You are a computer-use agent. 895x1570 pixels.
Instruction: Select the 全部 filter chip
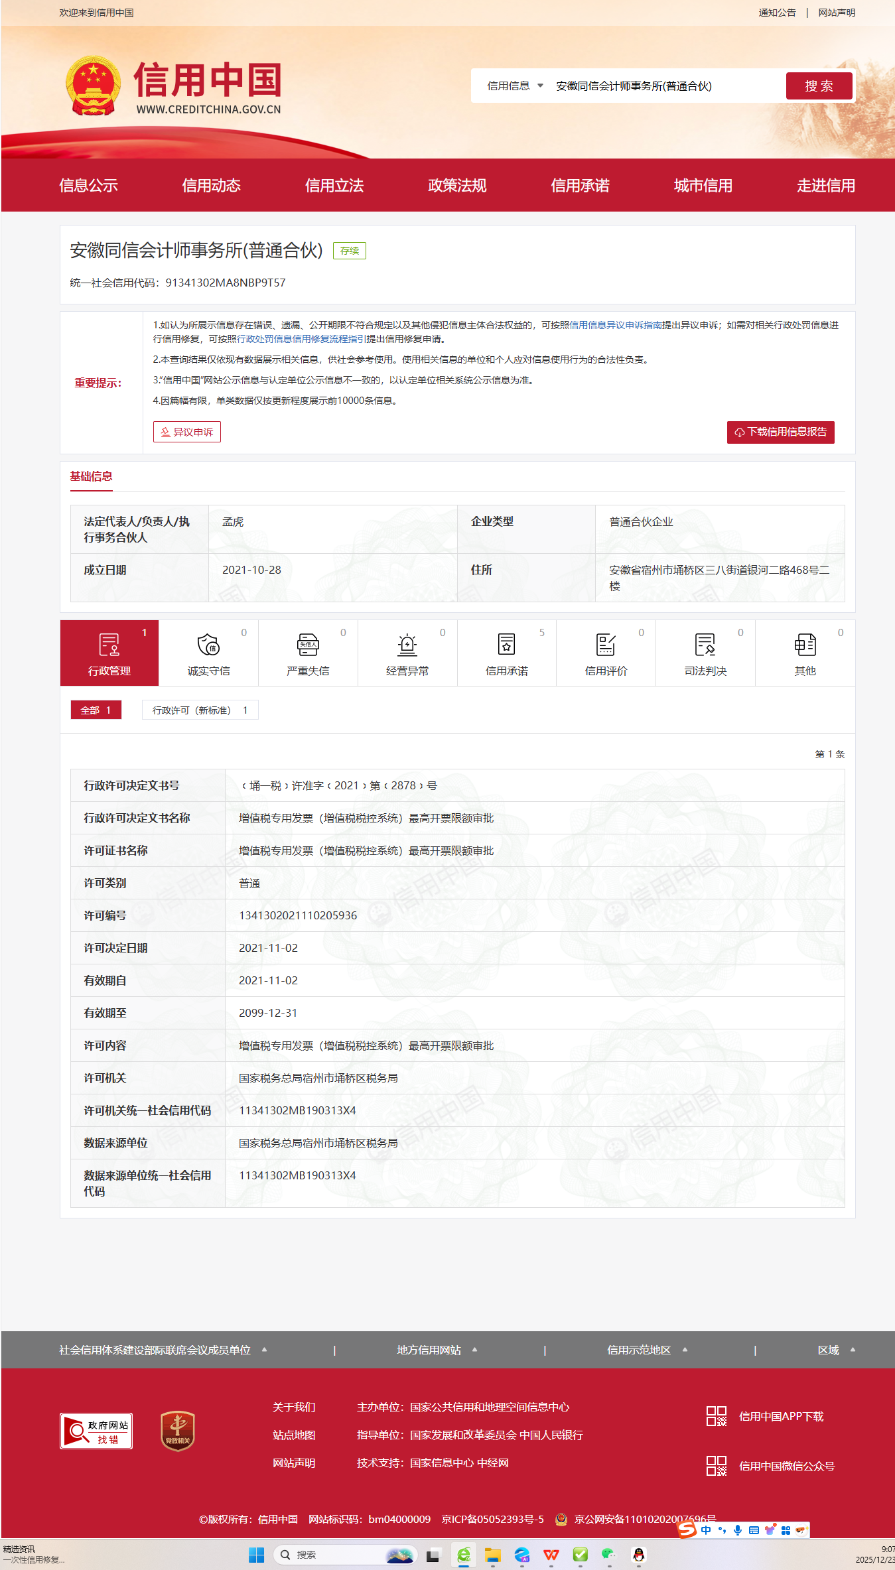pyautogui.click(x=96, y=710)
